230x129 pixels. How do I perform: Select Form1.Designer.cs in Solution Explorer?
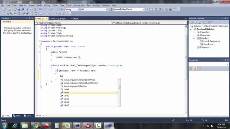point(212,41)
